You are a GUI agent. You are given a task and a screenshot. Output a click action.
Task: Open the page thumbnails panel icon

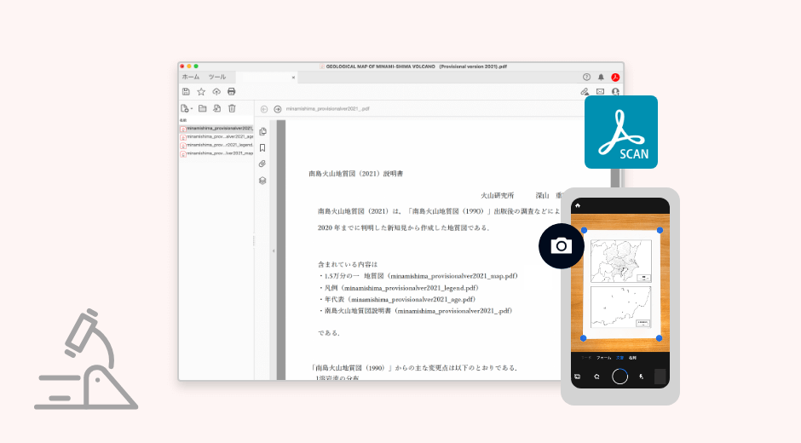point(262,131)
